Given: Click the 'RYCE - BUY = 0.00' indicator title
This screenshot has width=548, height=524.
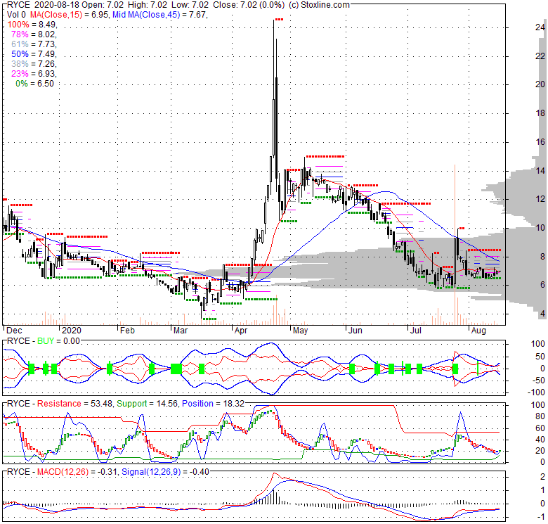Looking at the screenshot, I should pos(44,341).
